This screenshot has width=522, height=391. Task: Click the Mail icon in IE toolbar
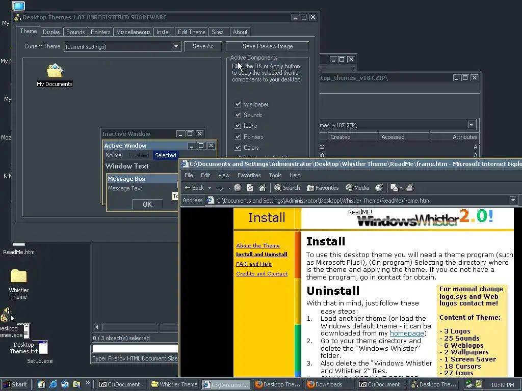pyautogui.click(x=394, y=188)
